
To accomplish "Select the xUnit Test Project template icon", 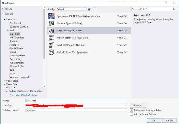I will (51, 45).
